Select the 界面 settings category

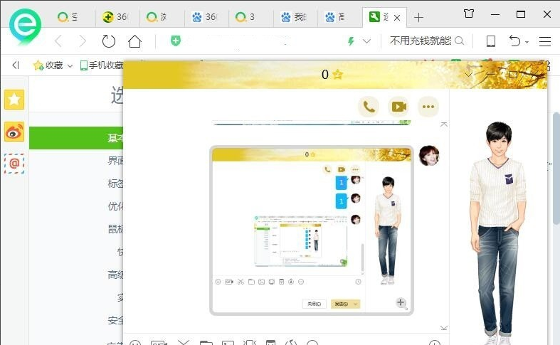115,161
